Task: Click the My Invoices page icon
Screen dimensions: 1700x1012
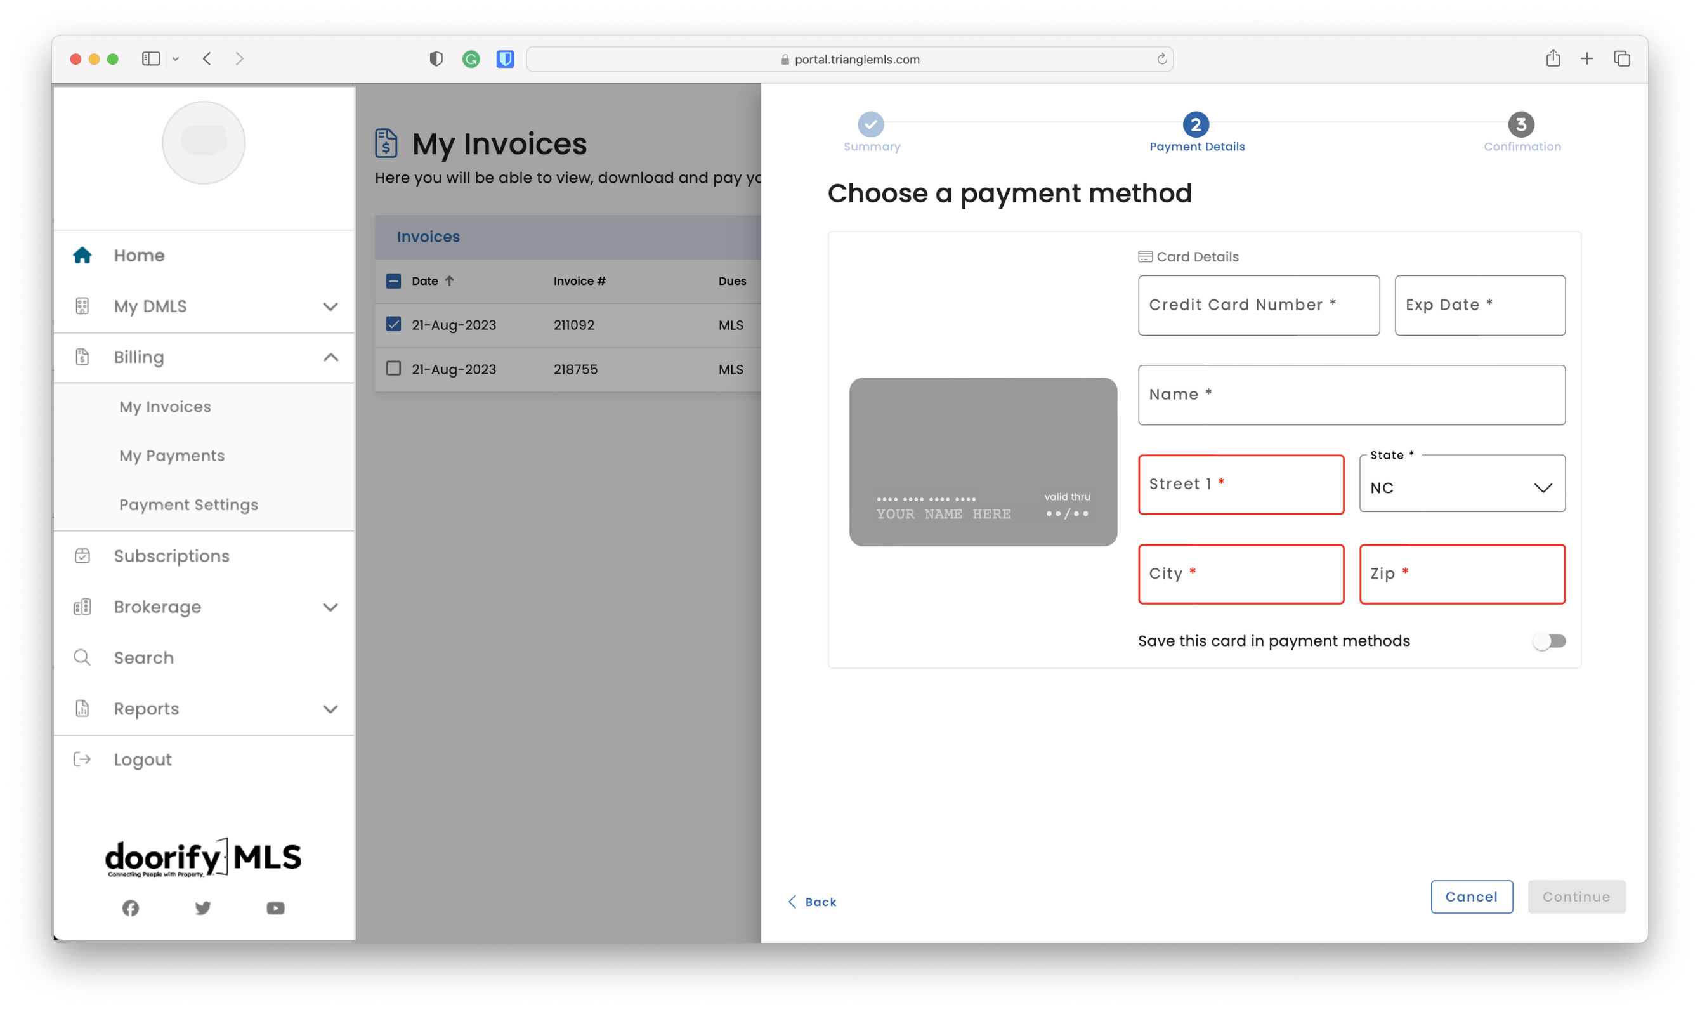Action: [386, 143]
